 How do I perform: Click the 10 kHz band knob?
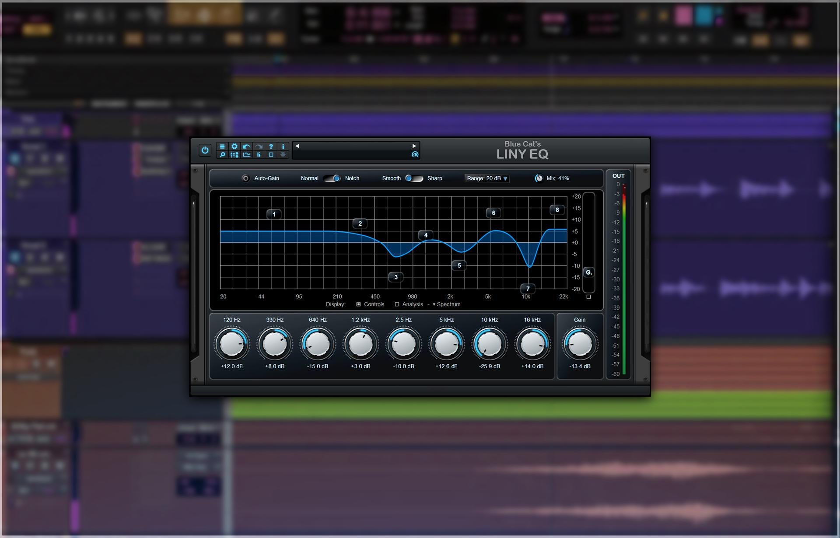point(489,344)
